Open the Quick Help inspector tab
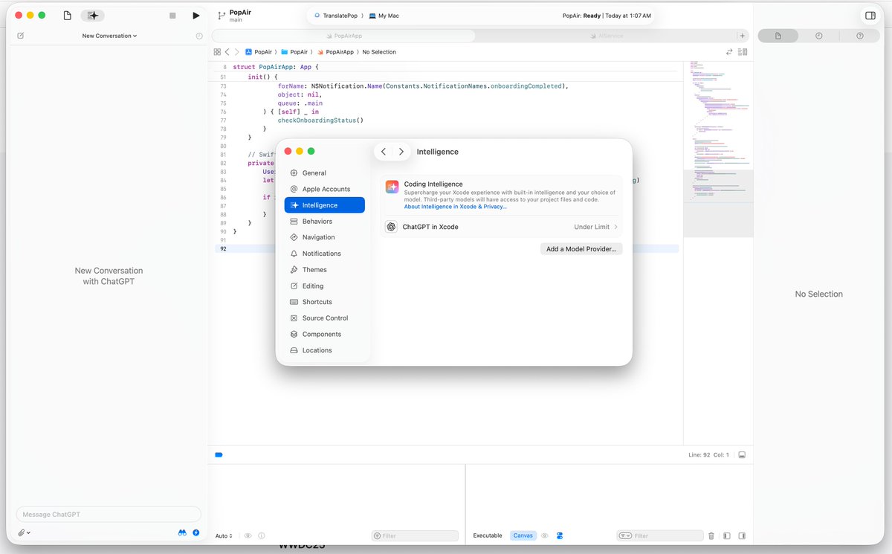 [x=860, y=36]
